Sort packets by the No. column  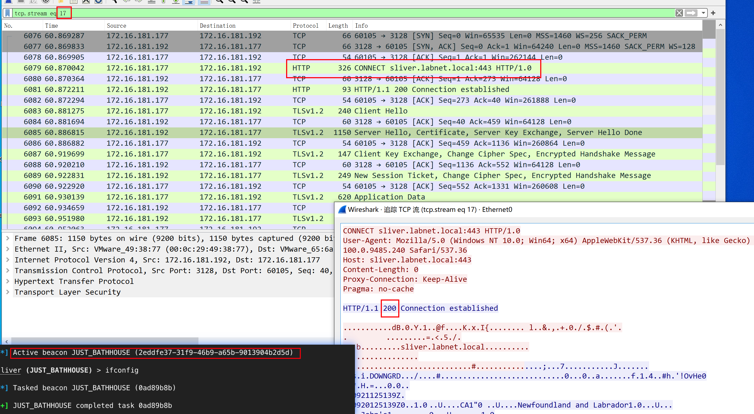(x=22, y=26)
